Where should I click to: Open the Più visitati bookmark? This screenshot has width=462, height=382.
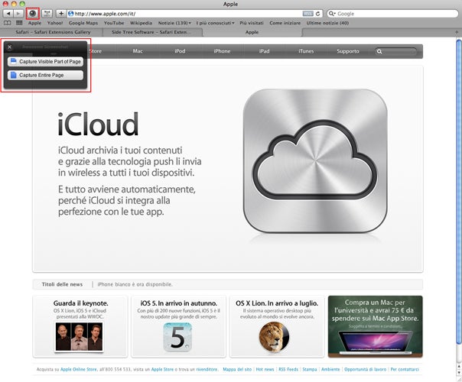(252, 23)
